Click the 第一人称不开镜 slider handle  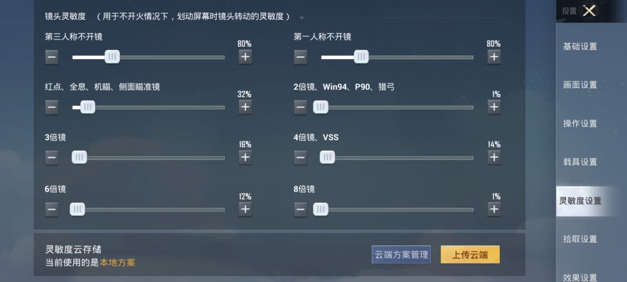(x=361, y=56)
